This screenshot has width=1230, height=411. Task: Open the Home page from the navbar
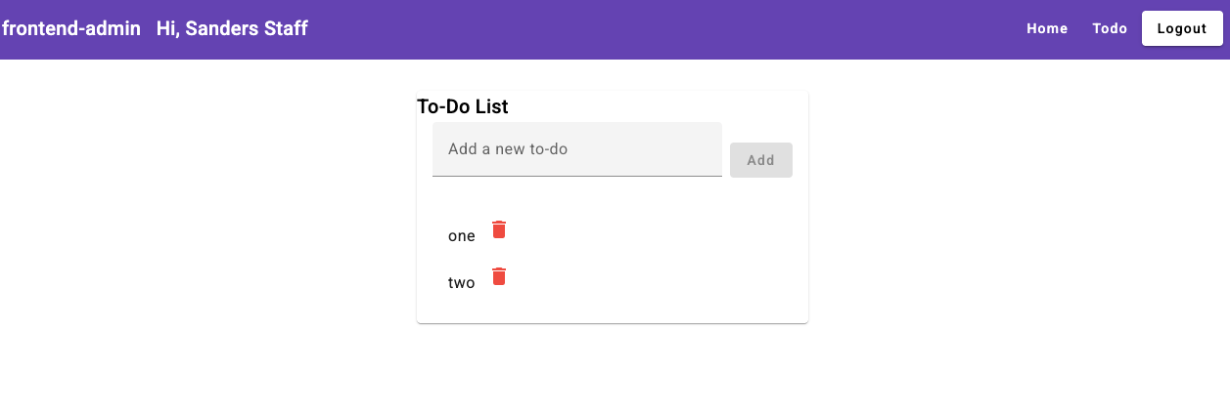pos(1047,28)
